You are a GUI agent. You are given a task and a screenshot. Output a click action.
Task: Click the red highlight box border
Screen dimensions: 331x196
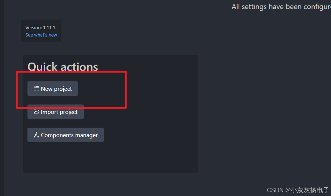click(x=71, y=72)
